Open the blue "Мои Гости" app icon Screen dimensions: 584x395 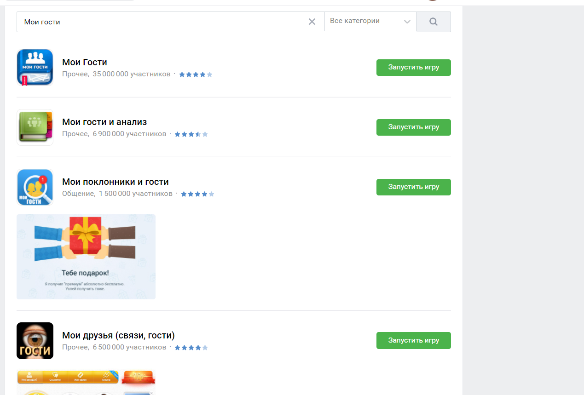tap(35, 68)
